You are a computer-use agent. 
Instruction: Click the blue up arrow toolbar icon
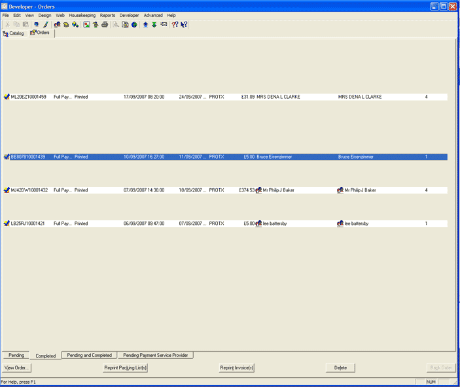click(145, 24)
